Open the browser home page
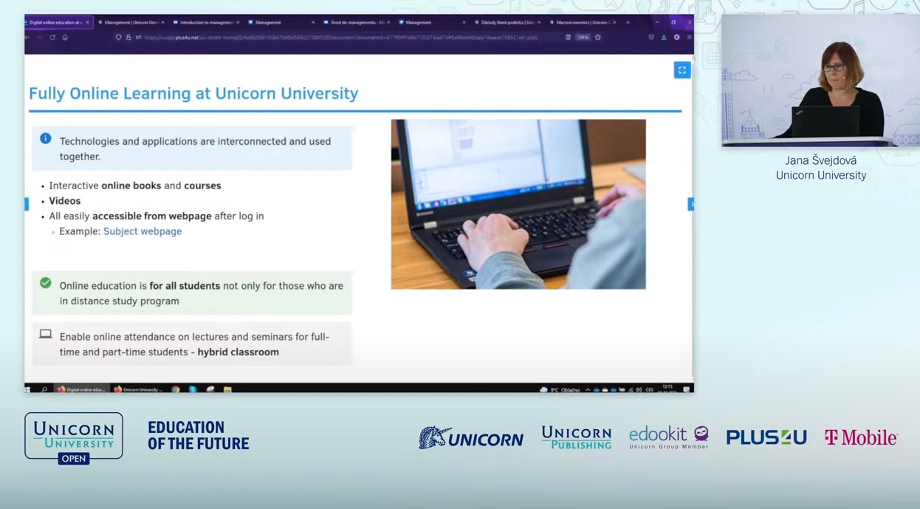 pos(65,38)
